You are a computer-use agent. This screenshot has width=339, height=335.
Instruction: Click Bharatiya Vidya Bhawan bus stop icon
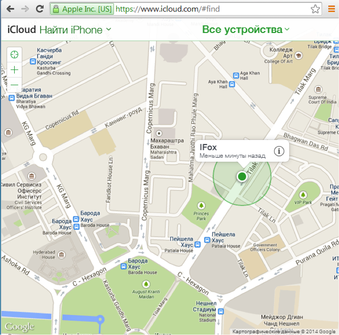click(x=12, y=98)
